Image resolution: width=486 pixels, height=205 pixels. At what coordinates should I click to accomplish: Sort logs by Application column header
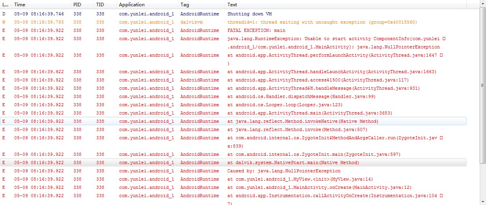click(x=147, y=5)
